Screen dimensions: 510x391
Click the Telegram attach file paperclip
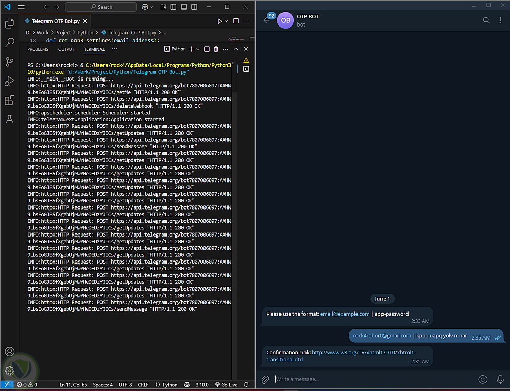(265, 379)
